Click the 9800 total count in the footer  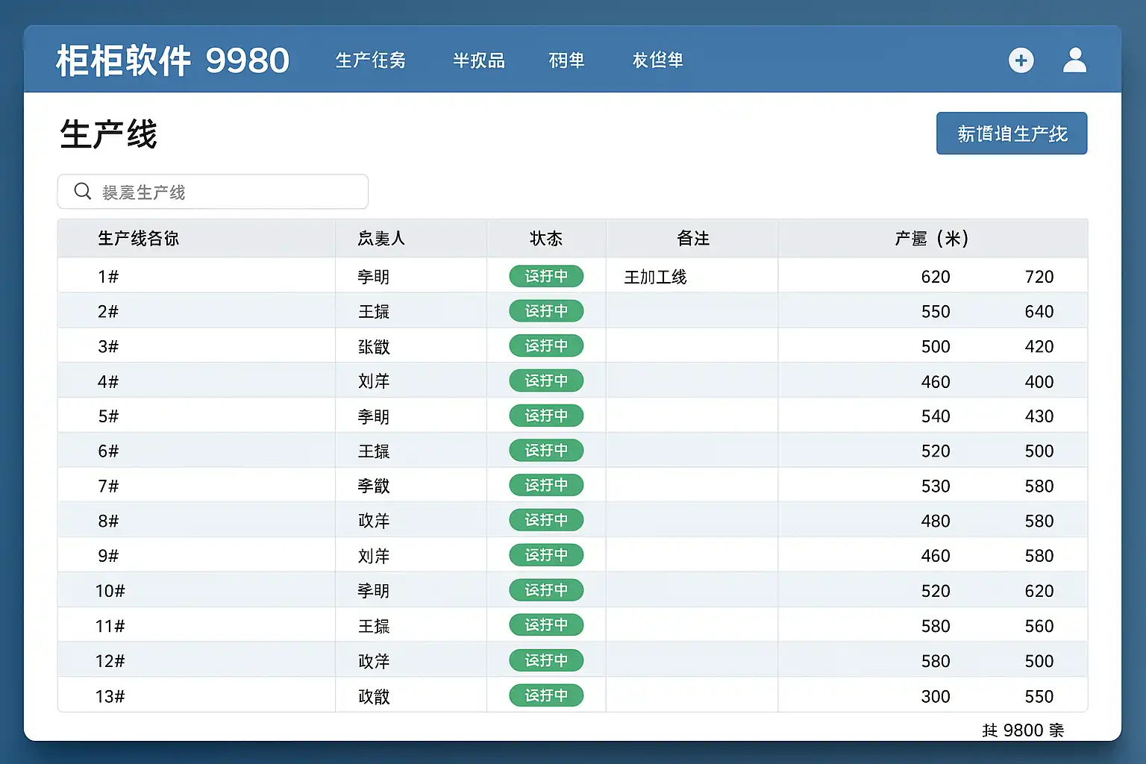(x=1023, y=730)
